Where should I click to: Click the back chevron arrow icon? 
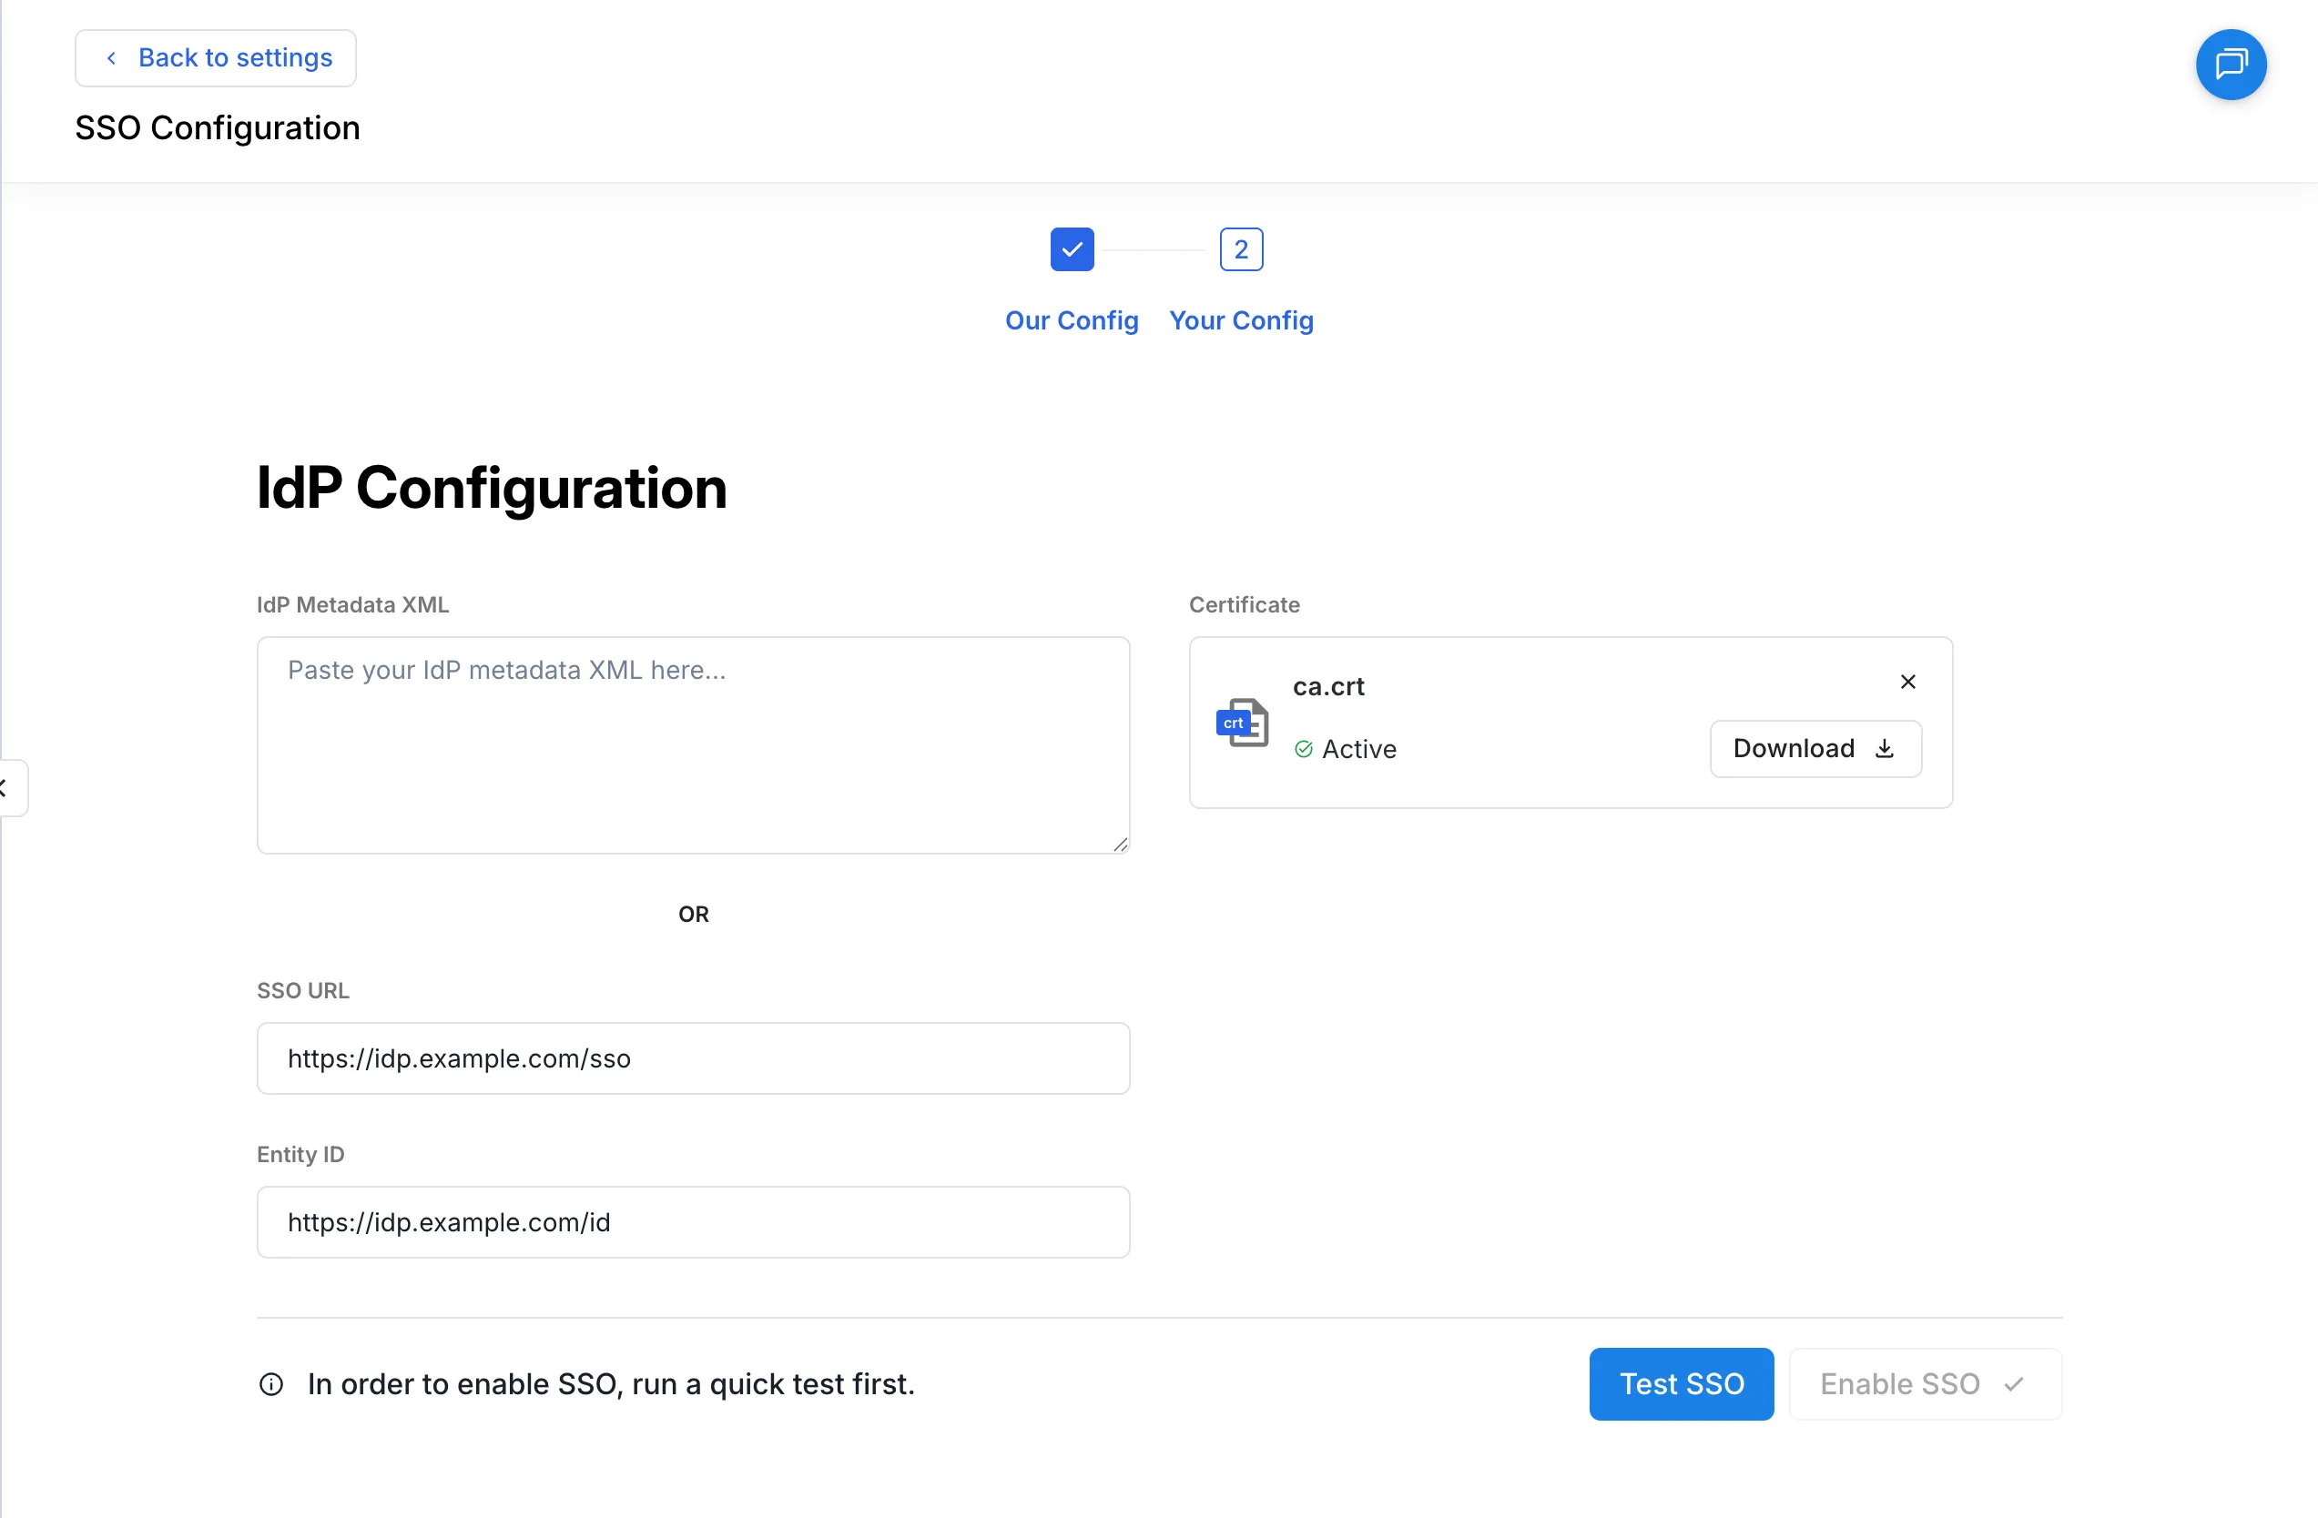[x=112, y=58]
